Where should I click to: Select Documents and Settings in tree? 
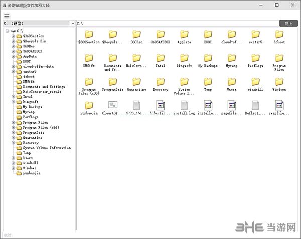(44, 87)
